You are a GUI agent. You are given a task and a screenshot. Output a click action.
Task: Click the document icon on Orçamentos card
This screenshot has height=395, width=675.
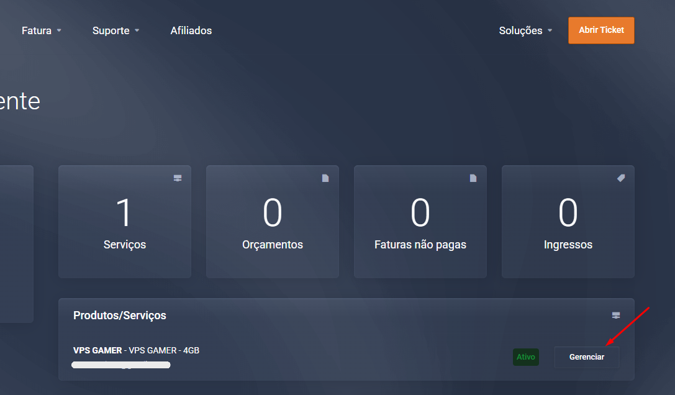(x=325, y=178)
